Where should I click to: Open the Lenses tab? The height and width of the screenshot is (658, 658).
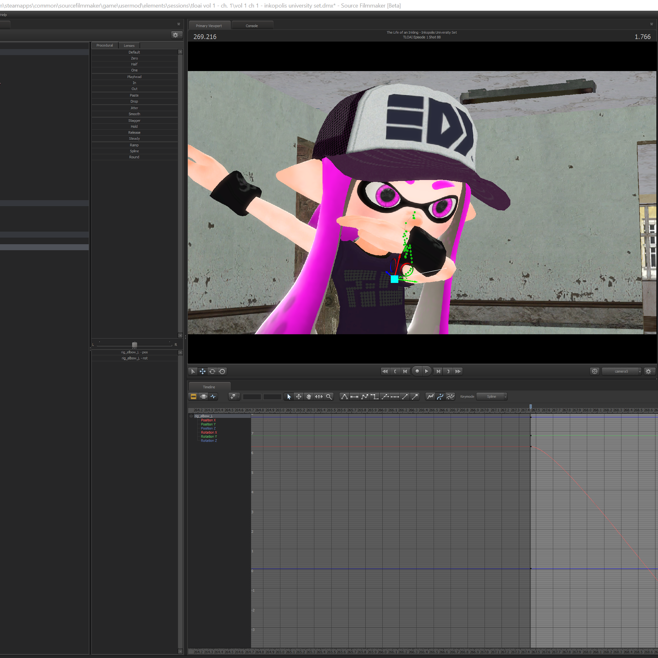[129, 45]
